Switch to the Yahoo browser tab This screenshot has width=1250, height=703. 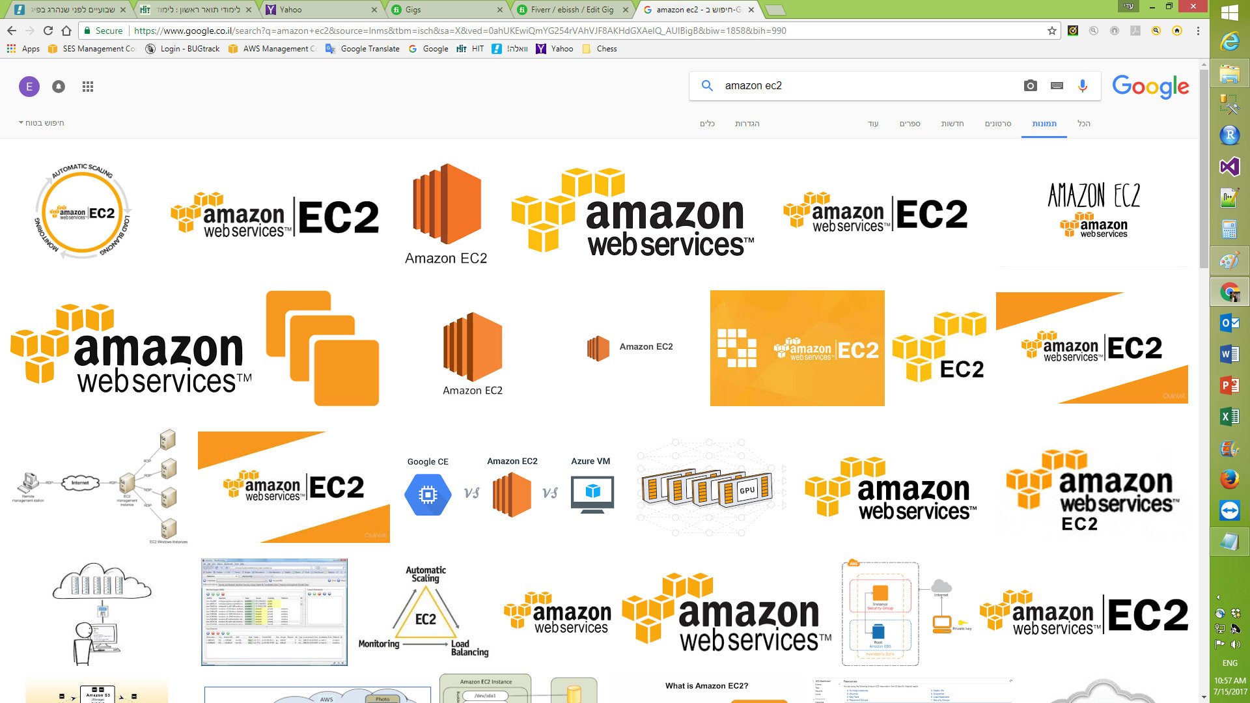click(x=319, y=10)
